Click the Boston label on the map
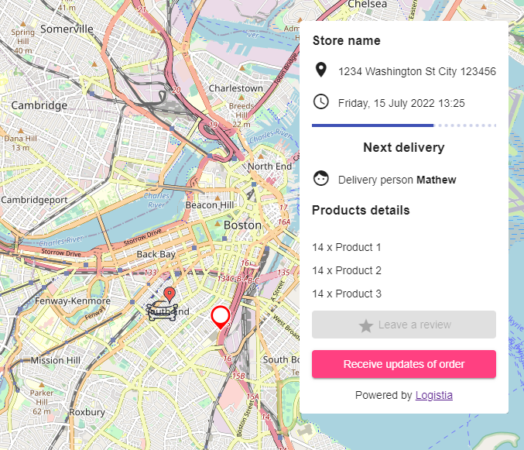524x450 pixels. pos(242,225)
